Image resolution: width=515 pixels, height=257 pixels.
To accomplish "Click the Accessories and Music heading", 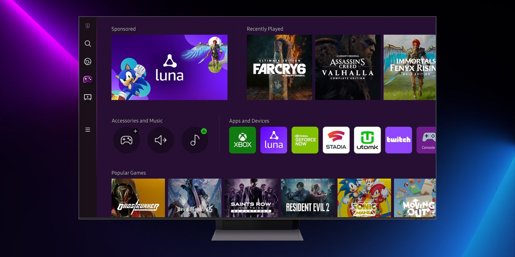I will (x=137, y=121).
